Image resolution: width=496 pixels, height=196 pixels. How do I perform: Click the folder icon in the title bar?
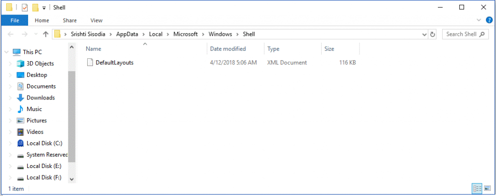(10, 7)
